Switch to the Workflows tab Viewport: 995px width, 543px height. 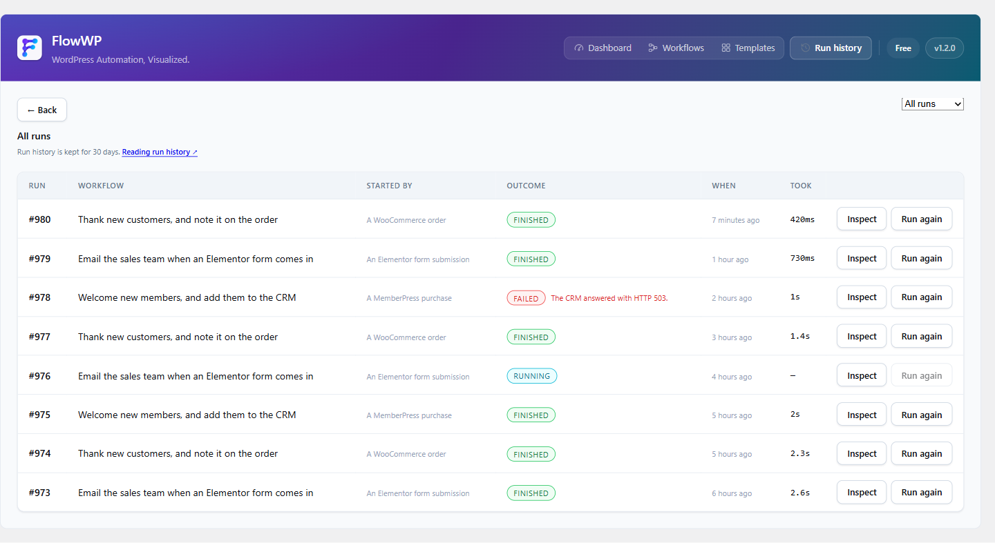[x=676, y=48]
